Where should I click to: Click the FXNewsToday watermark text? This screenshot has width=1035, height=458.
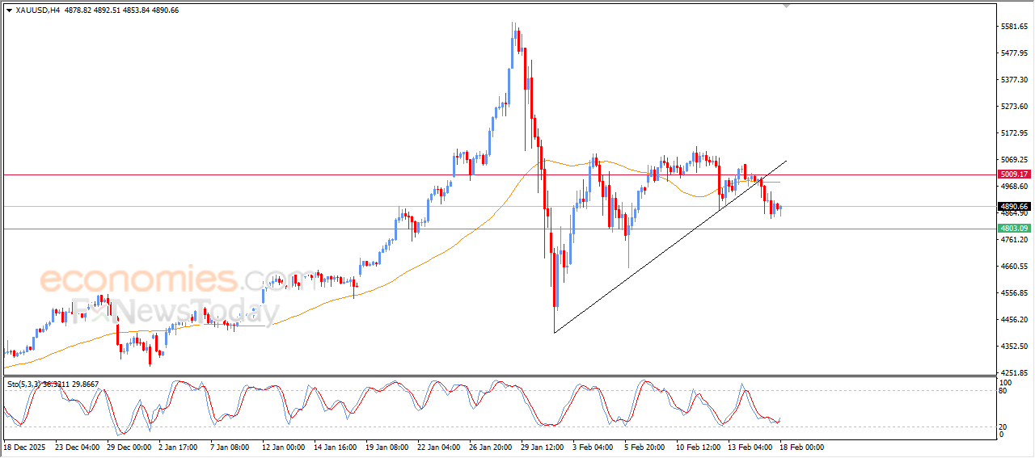pyautogui.click(x=174, y=311)
